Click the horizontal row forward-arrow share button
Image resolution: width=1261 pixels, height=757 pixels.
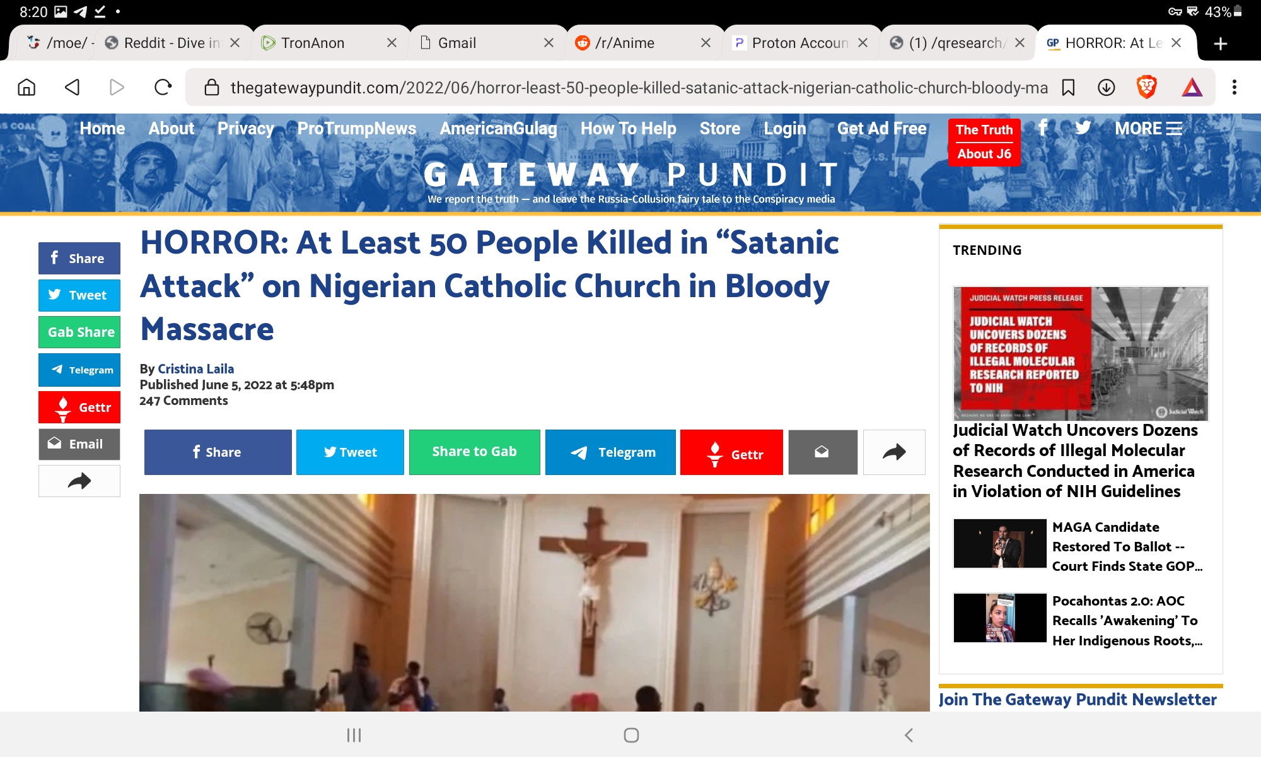(894, 452)
